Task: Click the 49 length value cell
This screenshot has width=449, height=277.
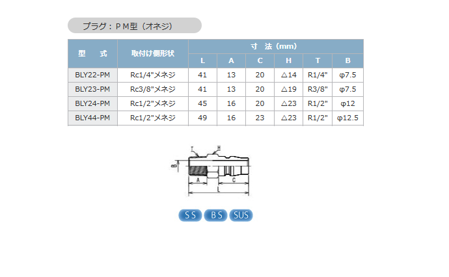Action: (x=202, y=118)
